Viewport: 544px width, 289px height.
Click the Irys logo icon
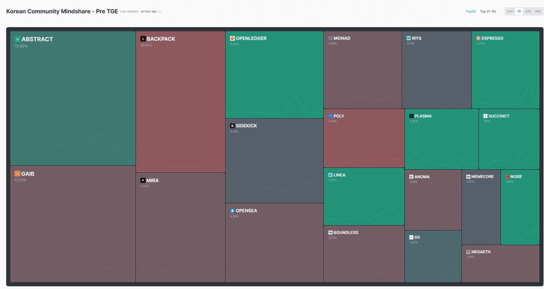click(x=408, y=38)
